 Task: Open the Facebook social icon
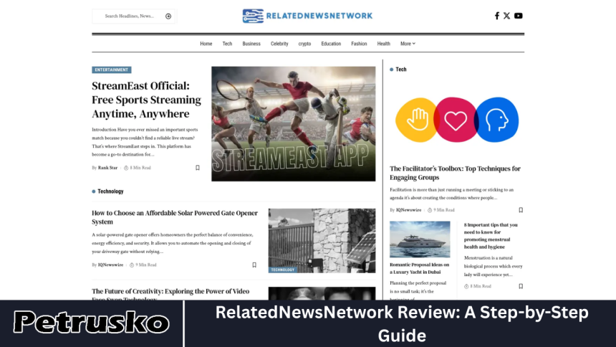497,16
